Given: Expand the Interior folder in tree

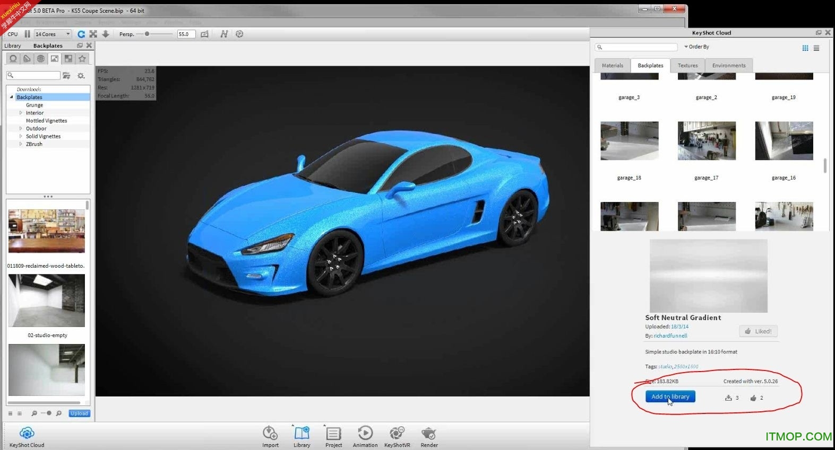Looking at the screenshot, I should click(x=21, y=113).
